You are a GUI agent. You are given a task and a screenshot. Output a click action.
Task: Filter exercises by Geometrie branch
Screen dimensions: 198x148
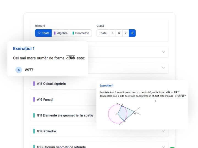point(81,33)
